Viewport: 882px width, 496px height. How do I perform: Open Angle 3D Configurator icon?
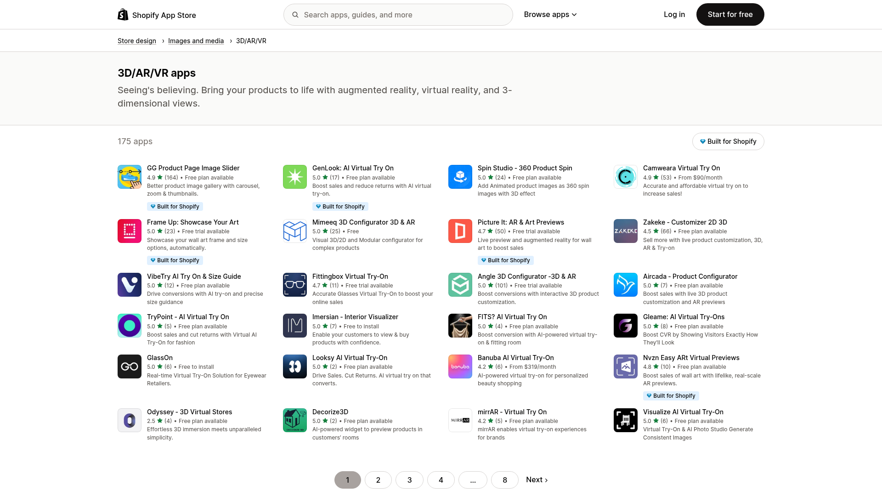pyautogui.click(x=460, y=285)
